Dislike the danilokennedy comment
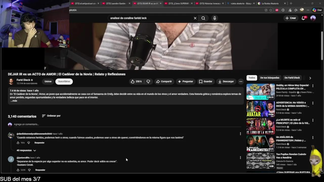Viewport: 324px width, 182px height. point(29,143)
